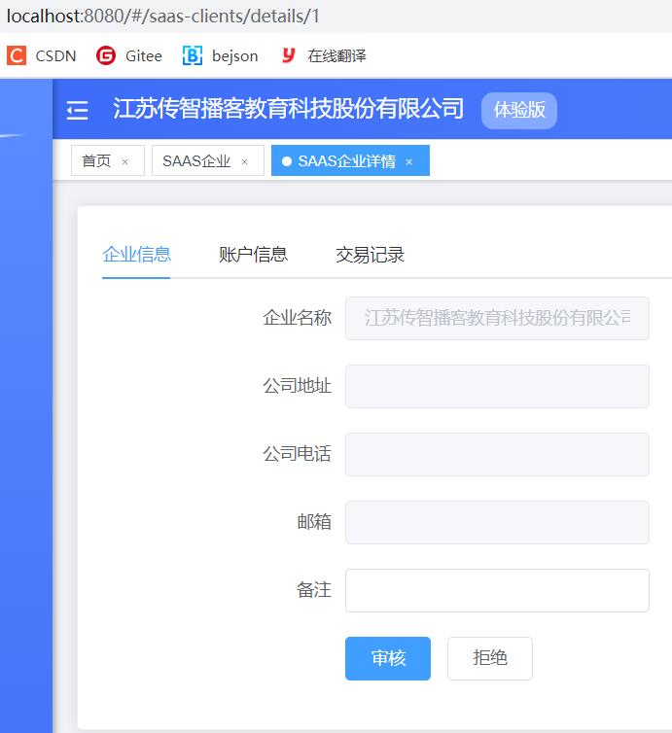
Task: Focus the 公司电话 input field
Action: click(x=497, y=454)
